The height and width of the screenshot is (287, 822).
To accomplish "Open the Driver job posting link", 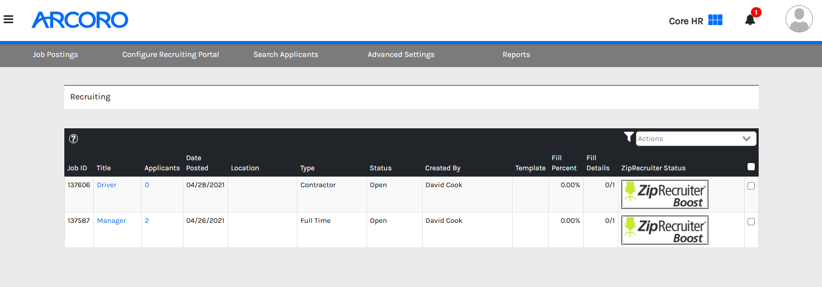I will [106, 185].
